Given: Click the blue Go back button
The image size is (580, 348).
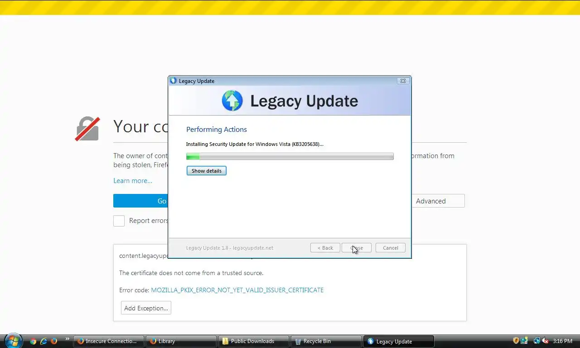Looking at the screenshot, I should [140, 201].
